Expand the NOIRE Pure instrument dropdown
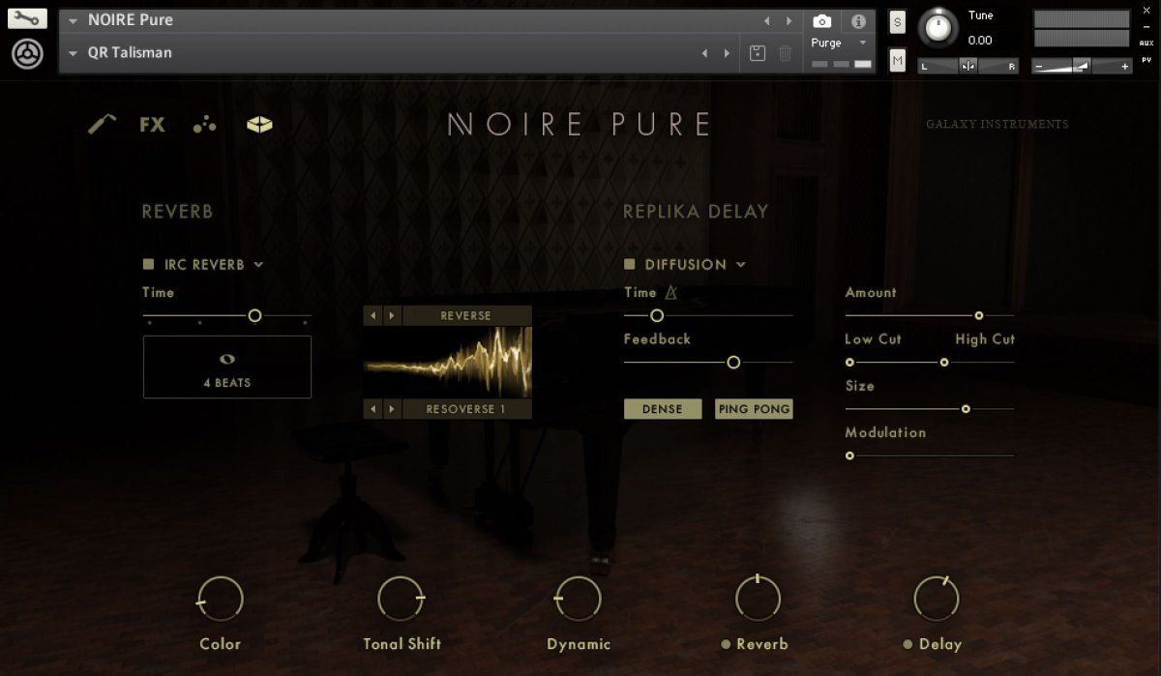The width and height of the screenshot is (1161, 676). [x=73, y=20]
